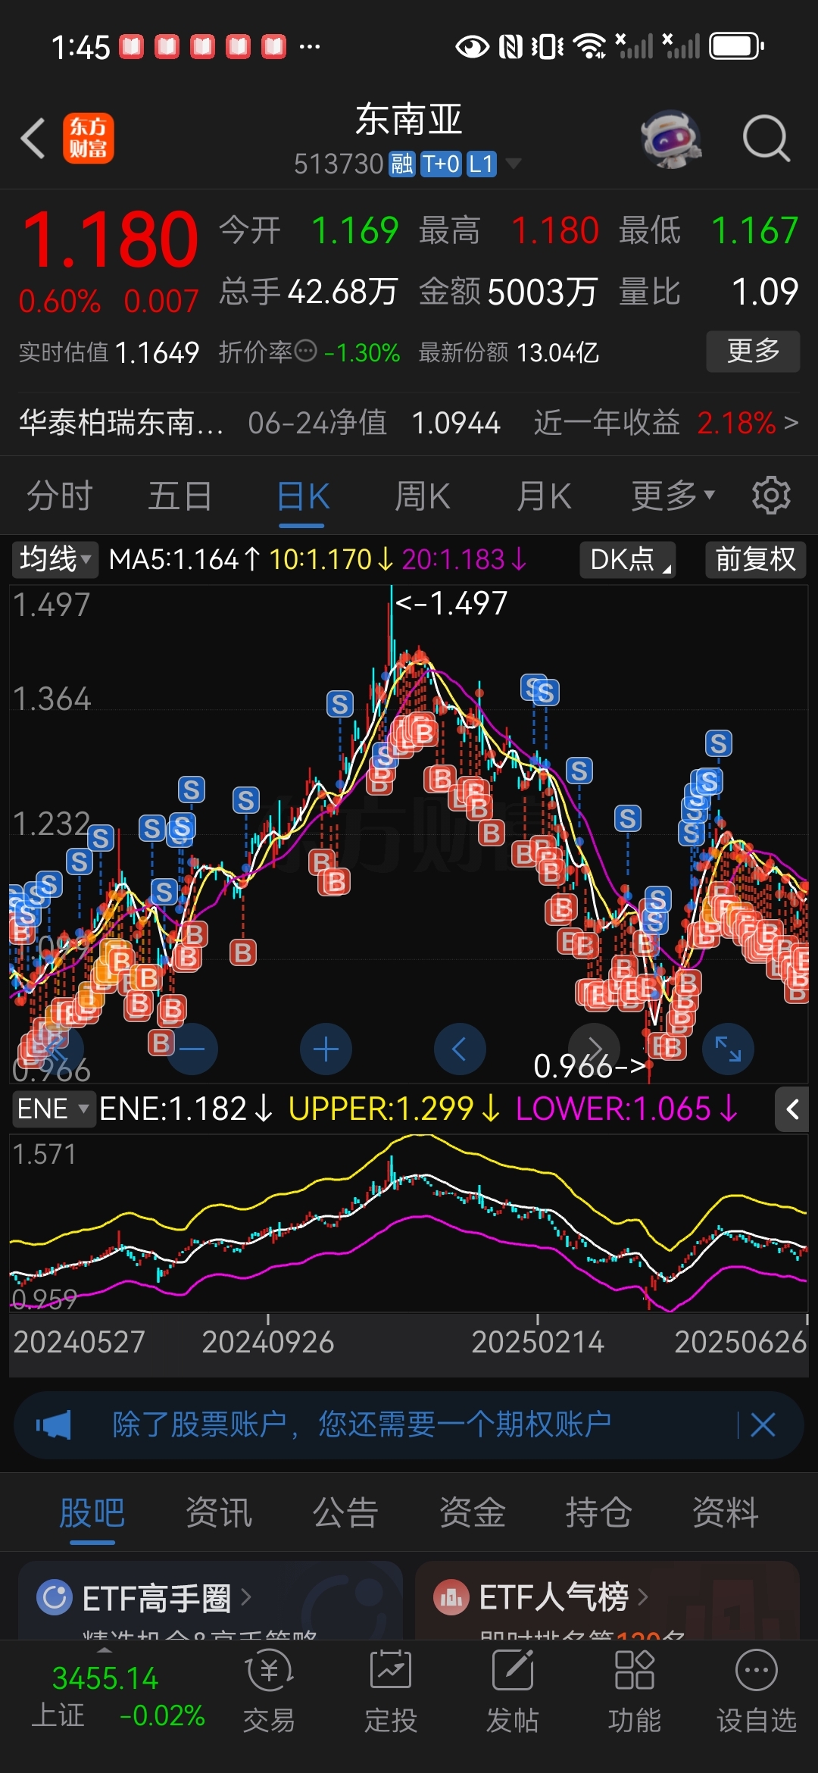Switch to 资讯 tab
Viewport: 818px width, 1773px height.
pyautogui.click(x=219, y=1512)
